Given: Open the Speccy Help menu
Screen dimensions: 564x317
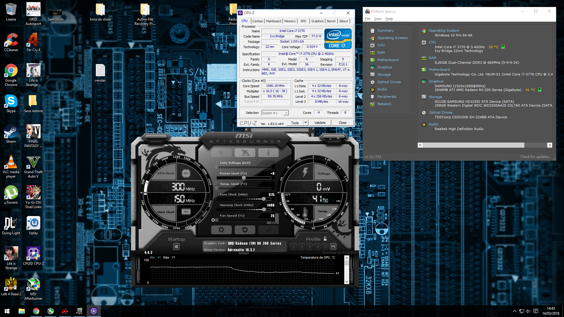Looking at the screenshot, I should pyautogui.click(x=389, y=19).
